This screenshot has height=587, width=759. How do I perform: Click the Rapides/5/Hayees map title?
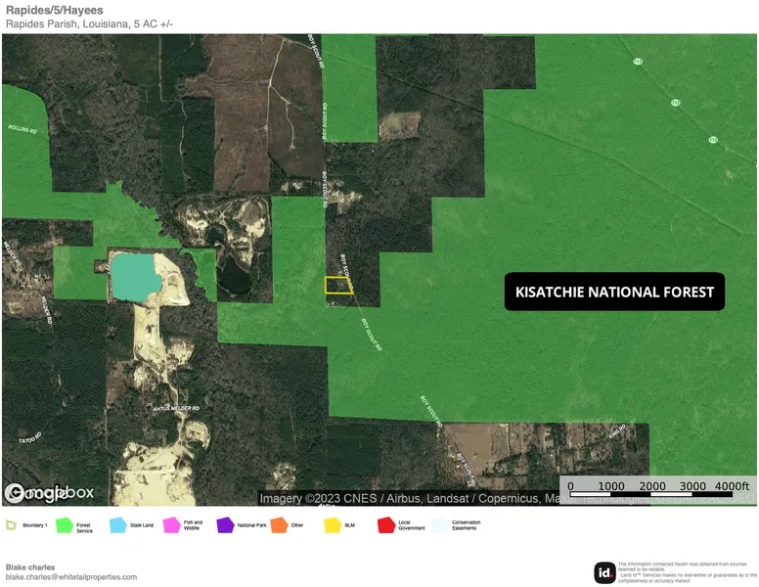coord(55,10)
